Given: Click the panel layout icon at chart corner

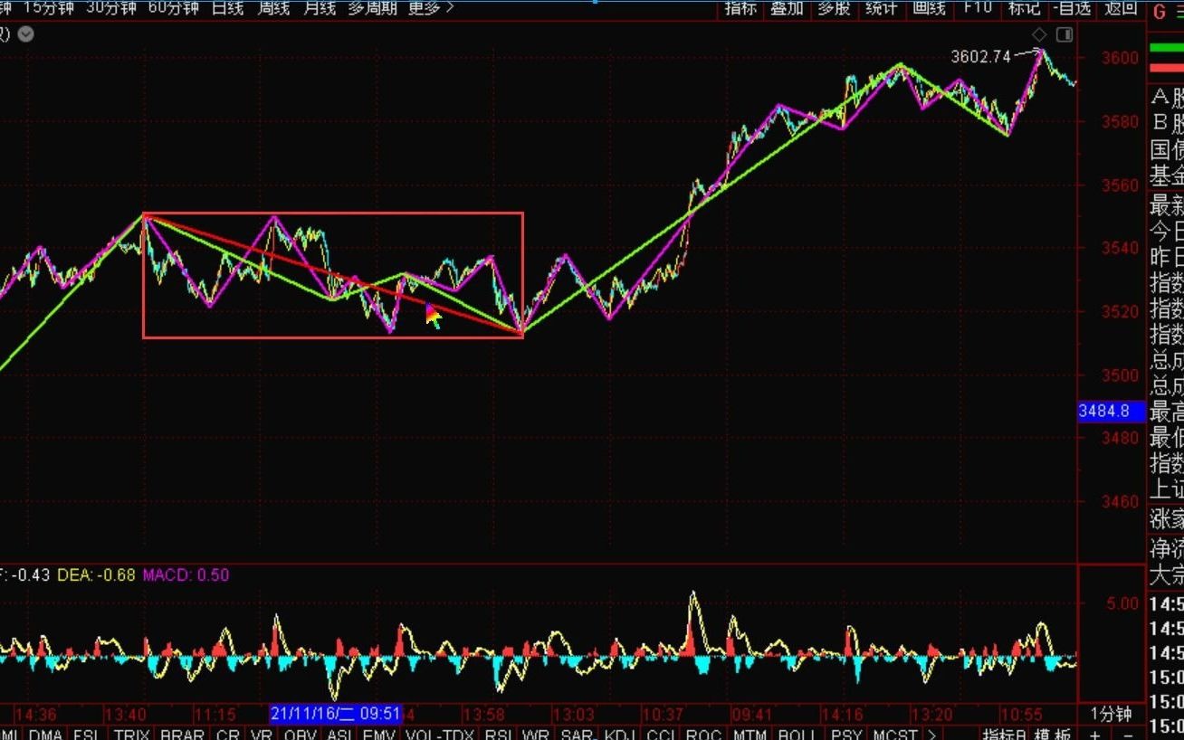Looking at the screenshot, I should [x=1065, y=34].
